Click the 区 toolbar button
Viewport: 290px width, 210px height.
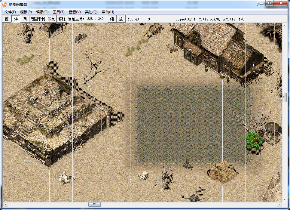tap(7, 19)
